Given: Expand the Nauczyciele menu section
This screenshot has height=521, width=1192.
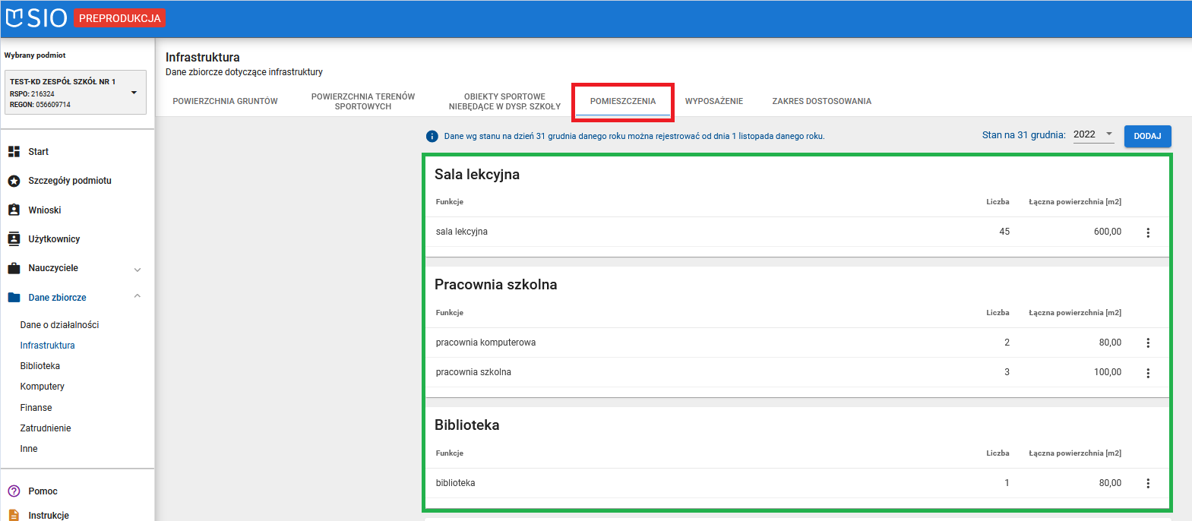Looking at the screenshot, I should click(138, 269).
